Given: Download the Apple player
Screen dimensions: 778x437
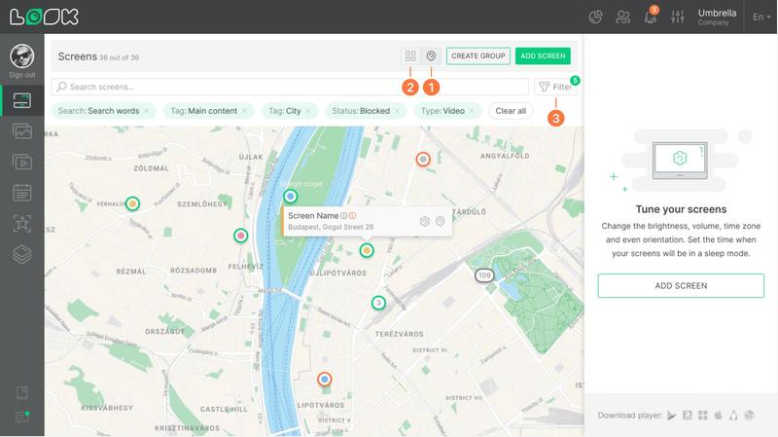Looking at the screenshot, I should [x=718, y=415].
